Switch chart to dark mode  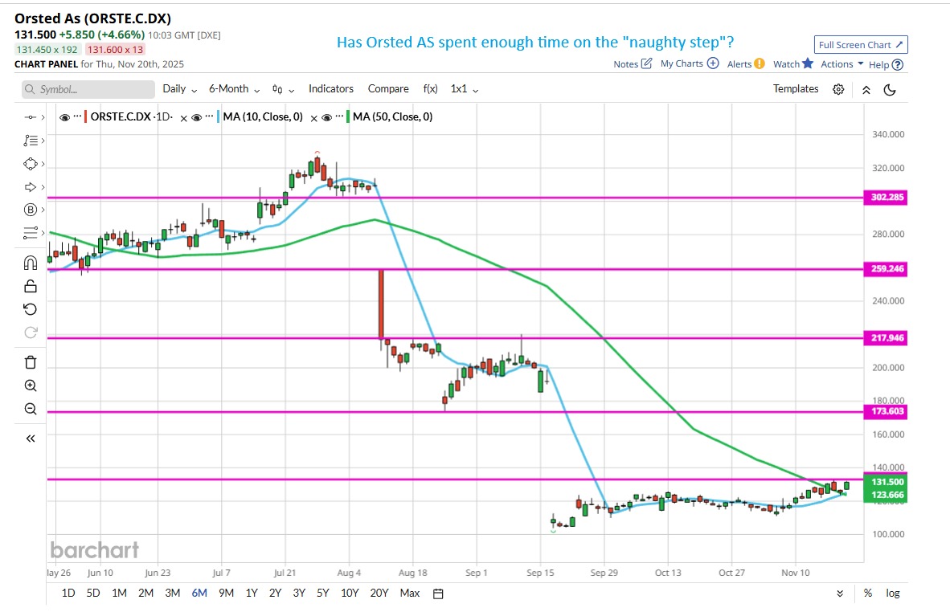tap(890, 89)
